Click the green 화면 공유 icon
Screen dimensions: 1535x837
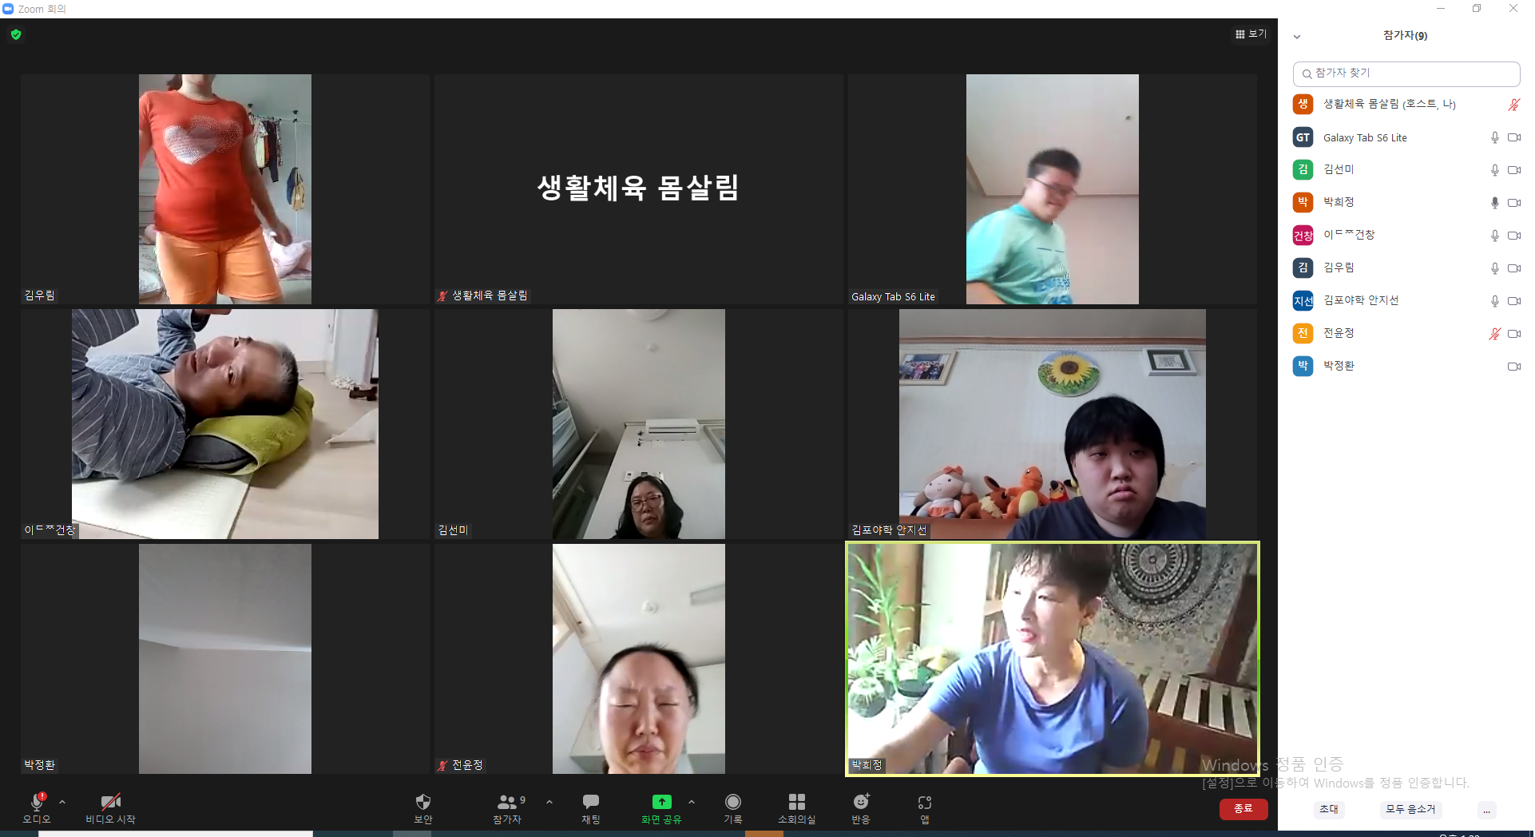[x=661, y=802]
